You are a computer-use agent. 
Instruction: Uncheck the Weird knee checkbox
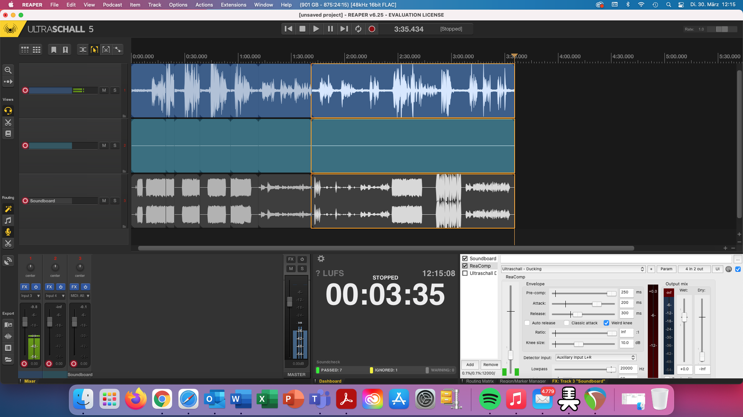pos(606,323)
